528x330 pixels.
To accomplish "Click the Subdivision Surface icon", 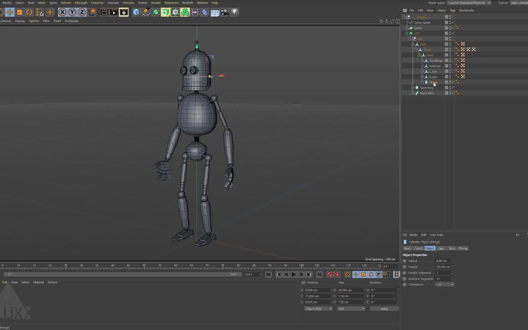I will 165,12.
